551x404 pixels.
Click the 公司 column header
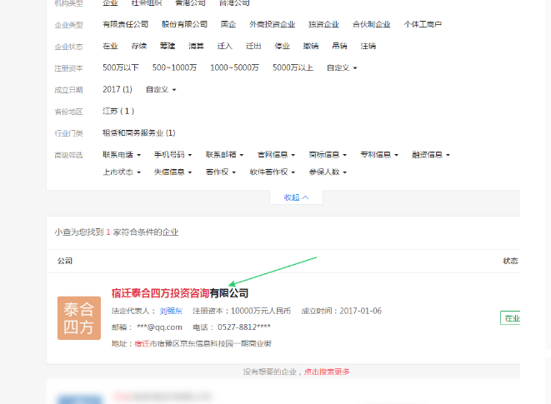click(x=65, y=261)
